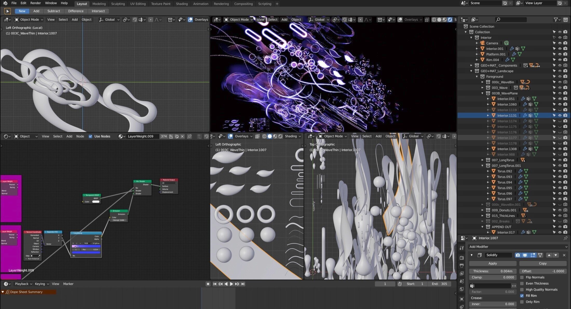Open the Tool properties tab with wrench icon

[x=462, y=248]
